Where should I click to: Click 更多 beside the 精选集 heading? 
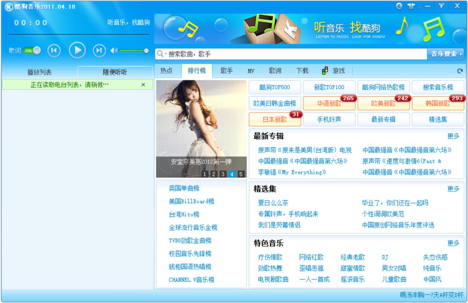[x=453, y=189]
